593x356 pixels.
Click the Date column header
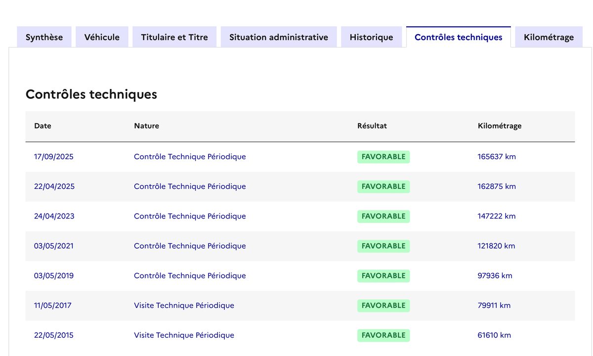tap(42, 126)
